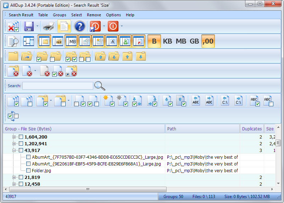Toggle the MB size column icon

[x=71, y=41]
